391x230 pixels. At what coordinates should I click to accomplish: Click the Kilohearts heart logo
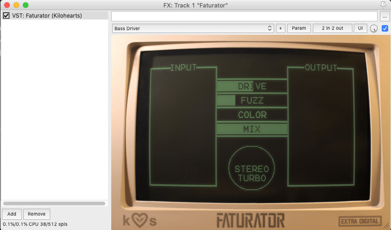[x=140, y=220]
